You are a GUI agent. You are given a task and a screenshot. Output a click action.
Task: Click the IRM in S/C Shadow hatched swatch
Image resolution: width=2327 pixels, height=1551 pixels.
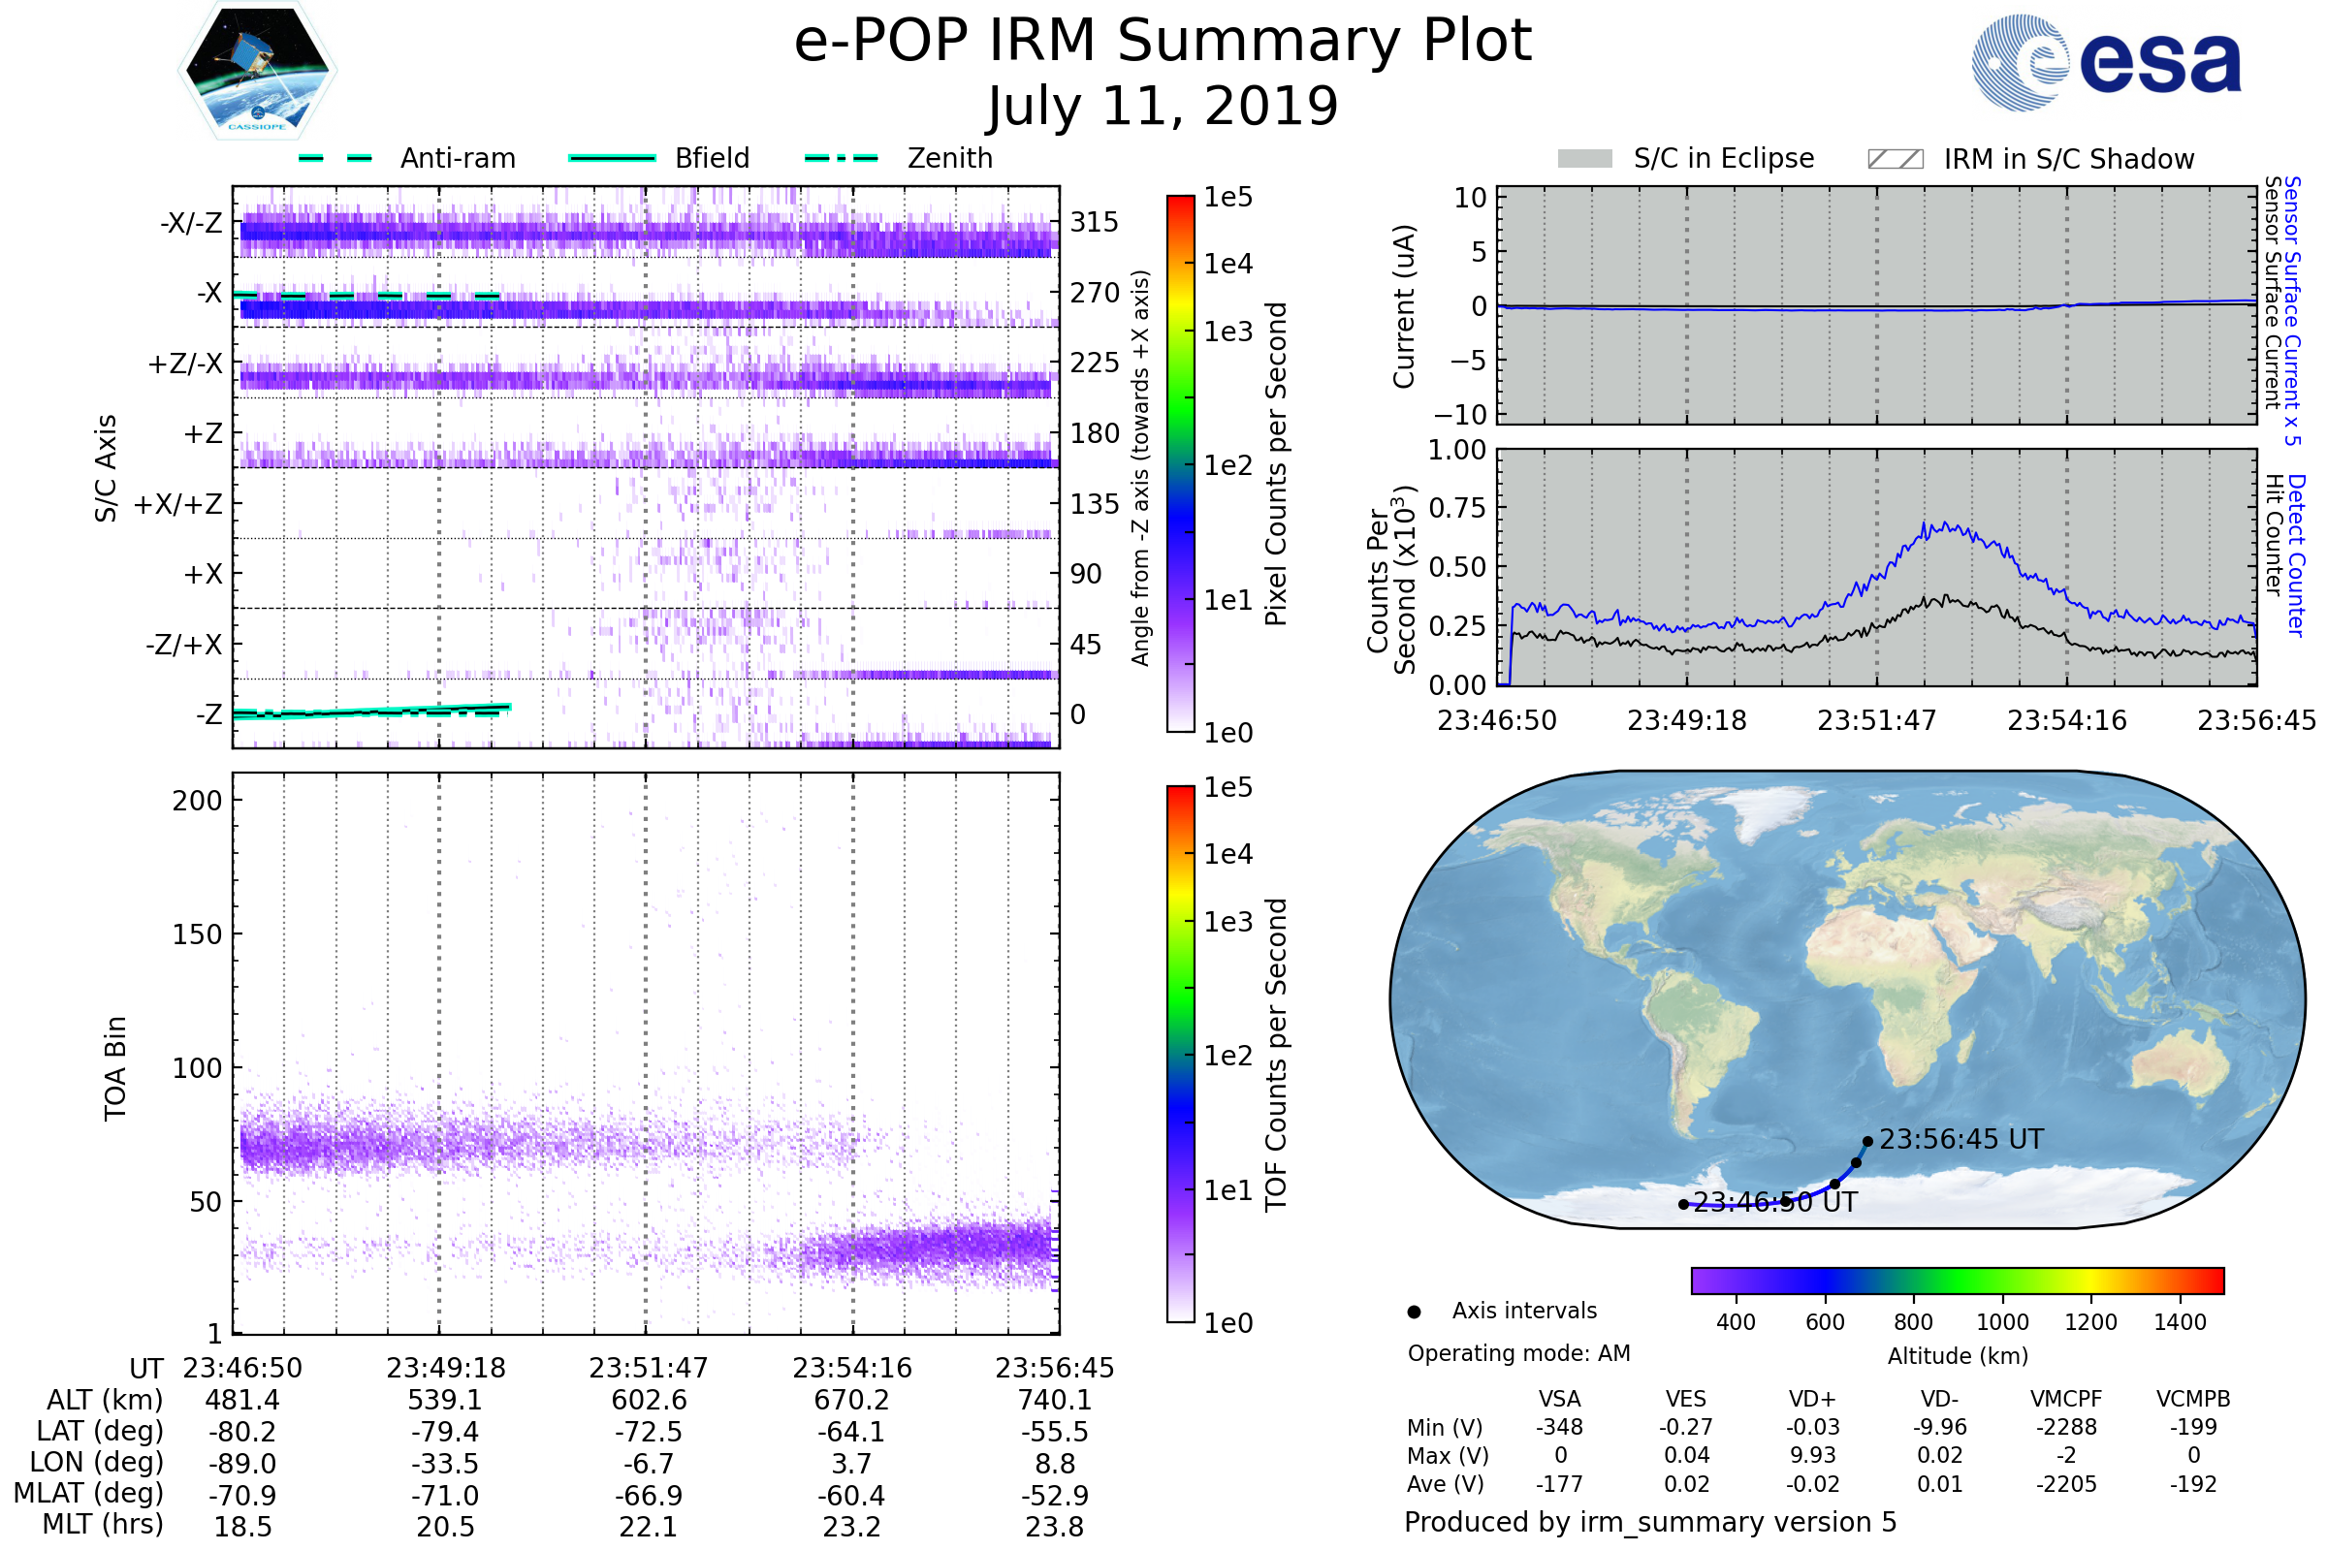(x=1895, y=159)
